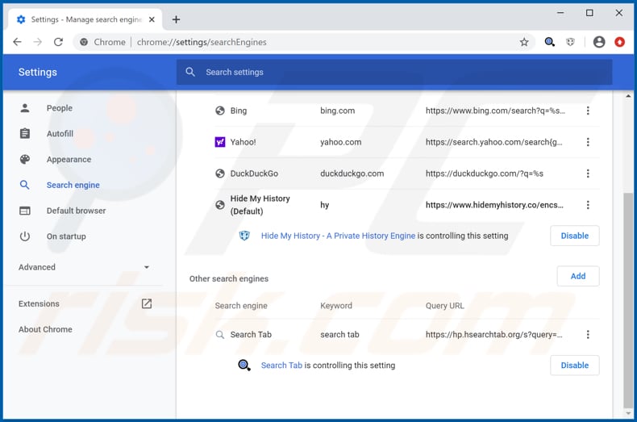Click the scrollbar down arrow
This screenshot has width=637, height=422.
click(x=628, y=414)
